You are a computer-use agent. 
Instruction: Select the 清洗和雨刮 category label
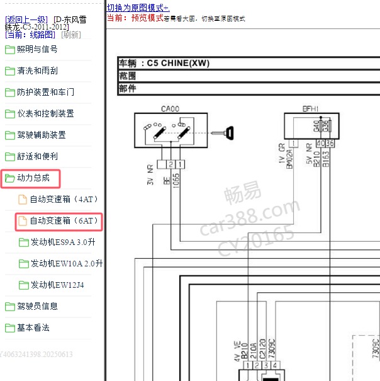tap(37, 71)
